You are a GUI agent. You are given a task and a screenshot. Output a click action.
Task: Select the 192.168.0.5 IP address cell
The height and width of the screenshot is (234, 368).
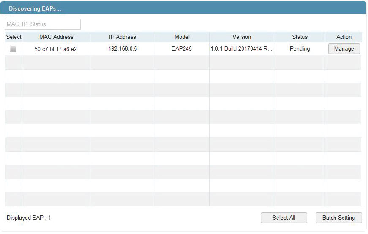coord(123,49)
